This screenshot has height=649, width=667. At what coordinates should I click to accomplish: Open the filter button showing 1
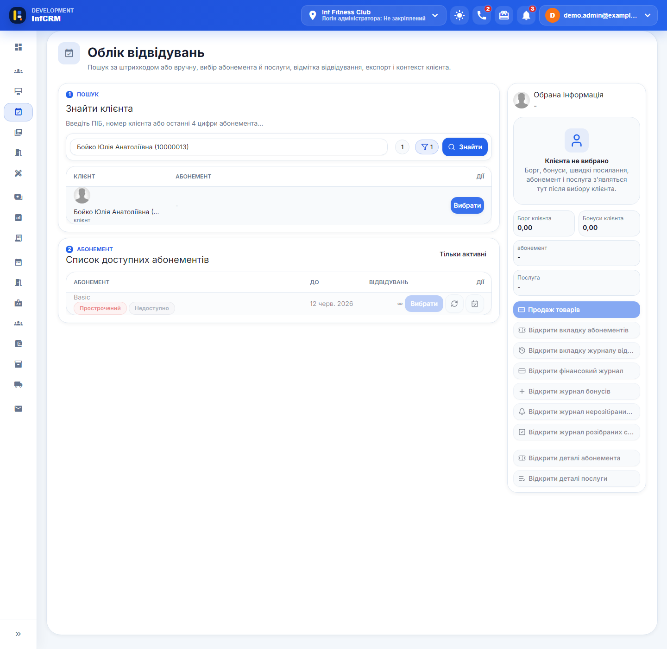tap(427, 147)
